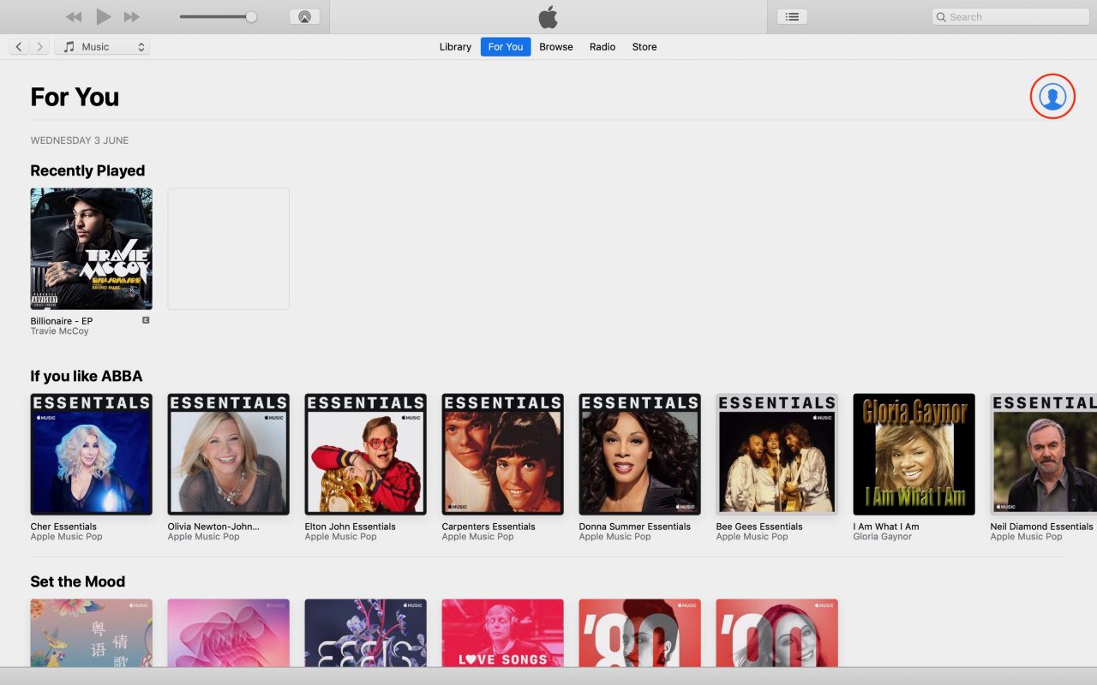
Task: Click the magnifier icon in search
Action: pyautogui.click(x=941, y=16)
